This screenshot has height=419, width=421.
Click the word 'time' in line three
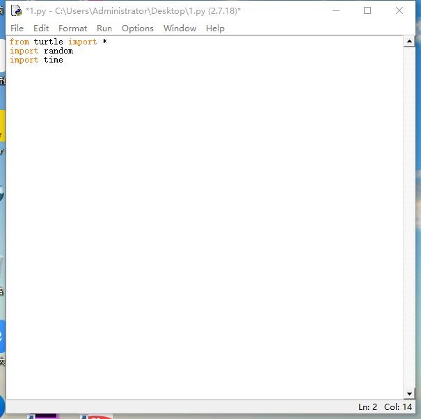53,60
